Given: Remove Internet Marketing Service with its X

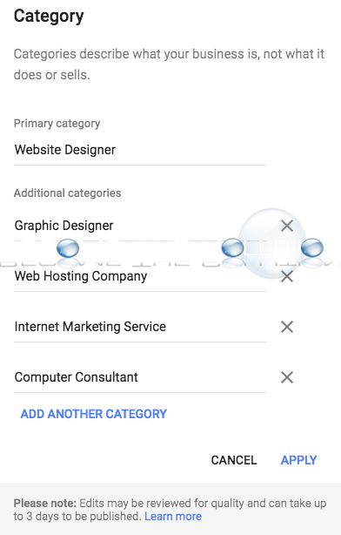Looking at the screenshot, I should pos(287,327).
